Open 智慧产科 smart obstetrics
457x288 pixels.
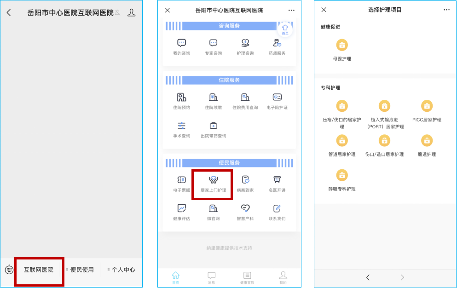coord(245,213)
